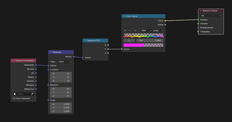Click the UV output socket
232x122 pixels.
(x=36, y=73)
